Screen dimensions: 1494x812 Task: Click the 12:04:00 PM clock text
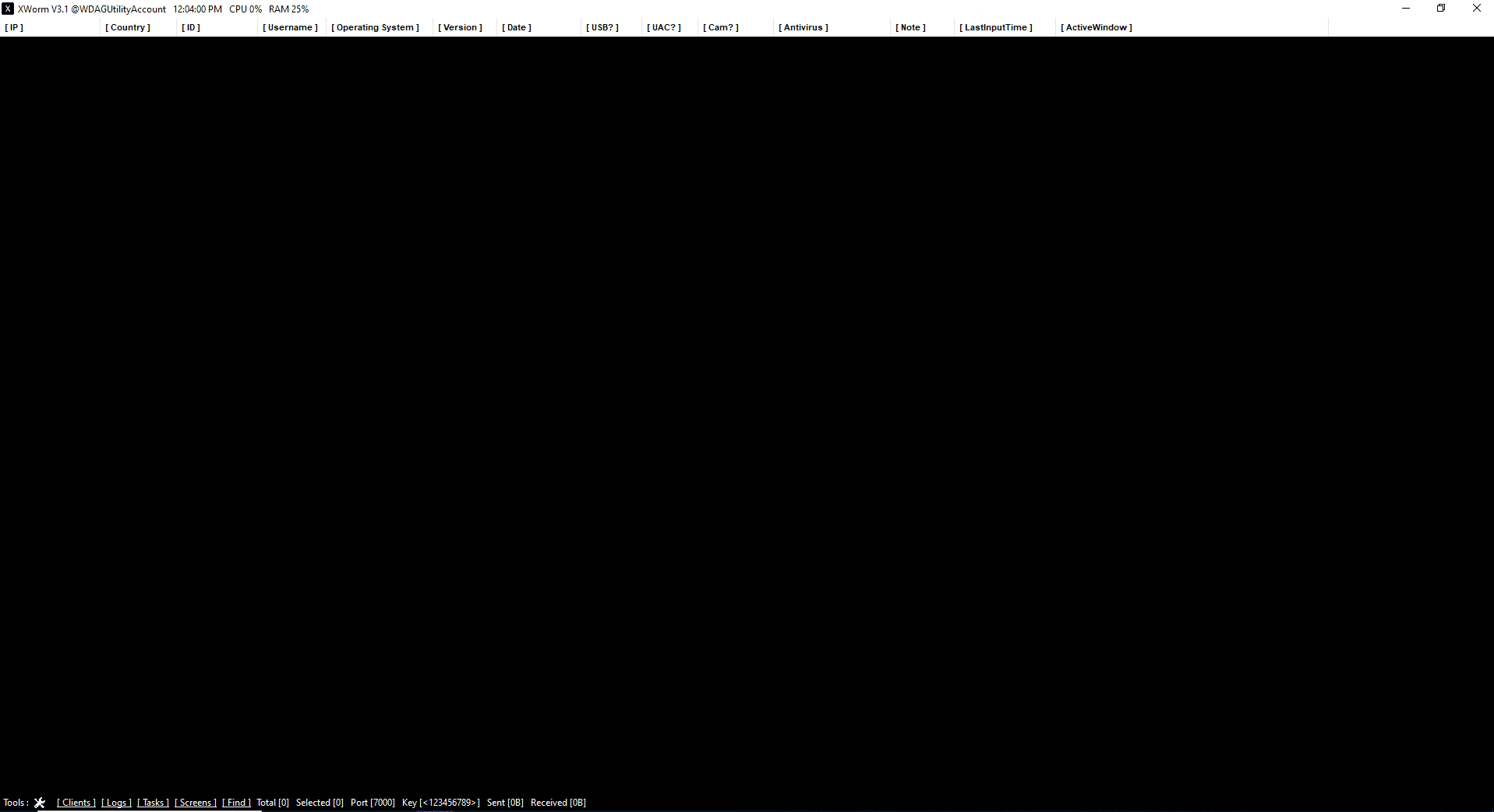(197, 9)
